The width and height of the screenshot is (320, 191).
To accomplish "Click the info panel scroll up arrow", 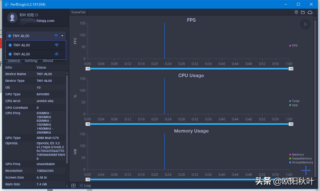I will (x=67, y=73).
